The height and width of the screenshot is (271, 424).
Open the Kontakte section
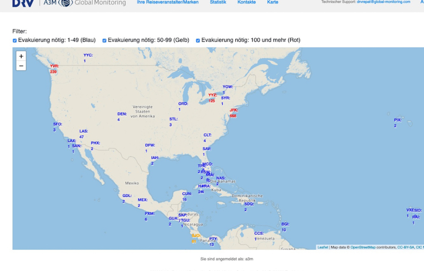(x=246, y=2)
